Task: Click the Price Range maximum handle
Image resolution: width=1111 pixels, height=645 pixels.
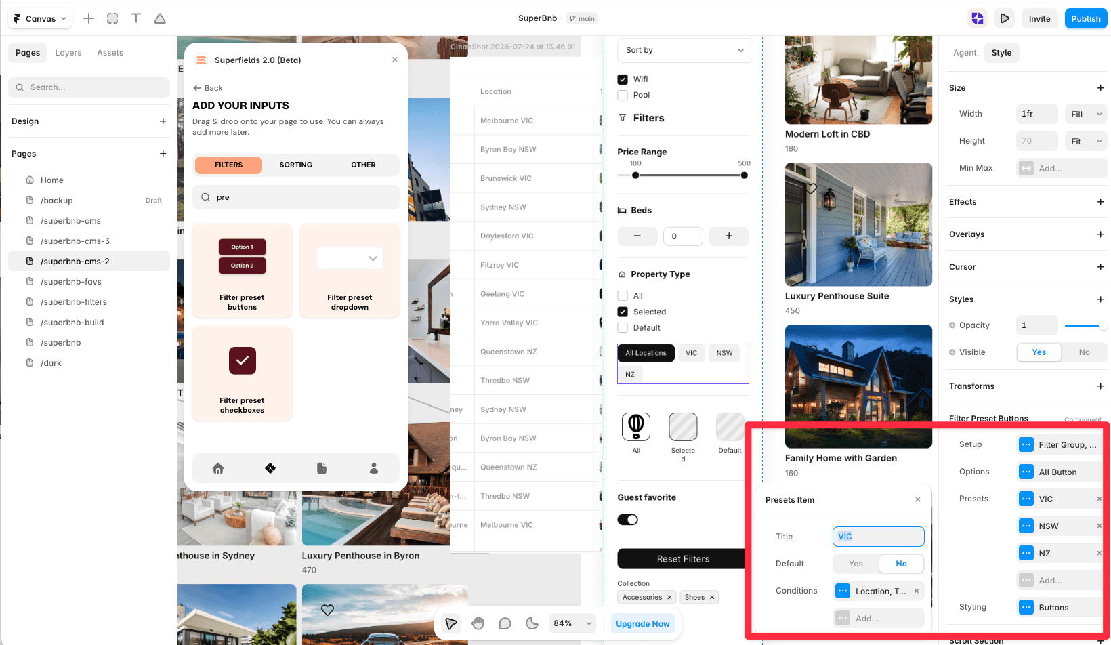Action: (745, 175)
